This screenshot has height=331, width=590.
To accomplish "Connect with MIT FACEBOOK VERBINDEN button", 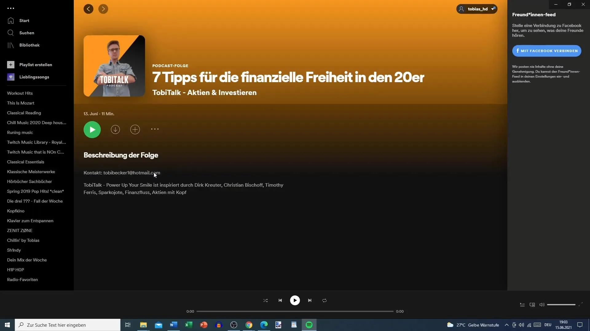I will 547,51.
